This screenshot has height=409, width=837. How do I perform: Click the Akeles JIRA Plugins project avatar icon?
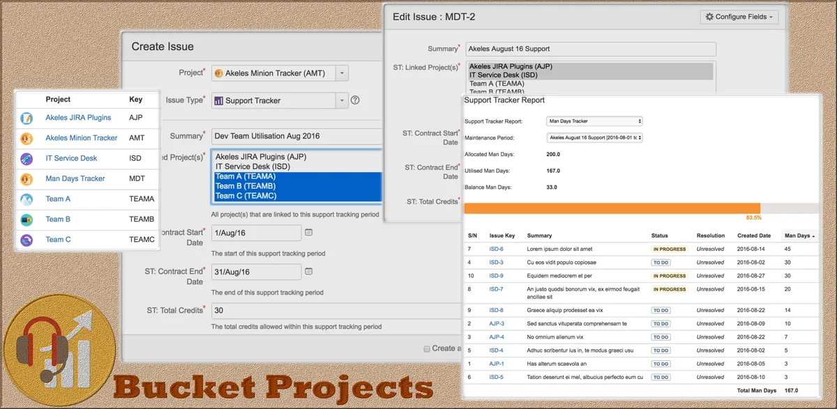click(27, 118)
